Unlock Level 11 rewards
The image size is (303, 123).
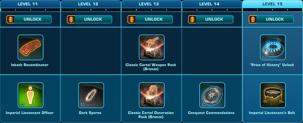pyautogui.click(x=29, y=19)
